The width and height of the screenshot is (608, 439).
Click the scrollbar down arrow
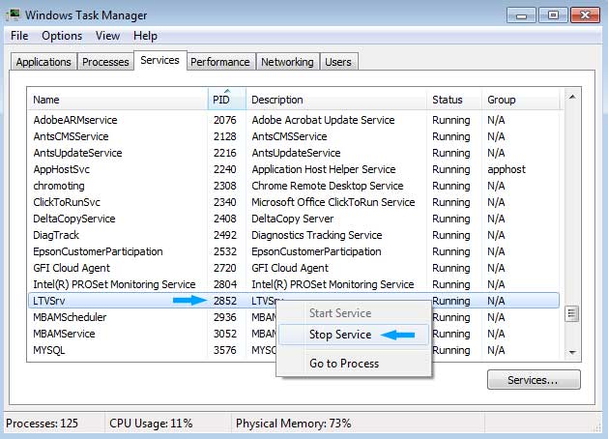572,352
